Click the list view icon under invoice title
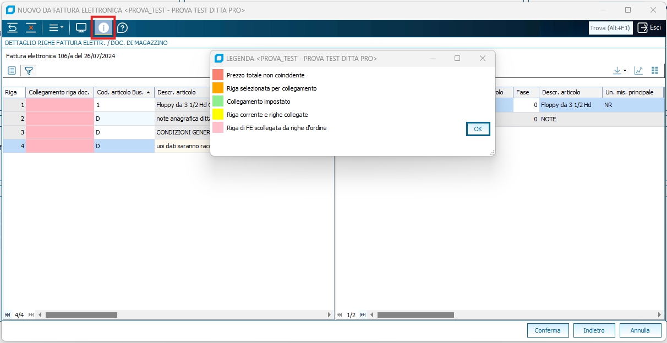 tap(12, 70)
